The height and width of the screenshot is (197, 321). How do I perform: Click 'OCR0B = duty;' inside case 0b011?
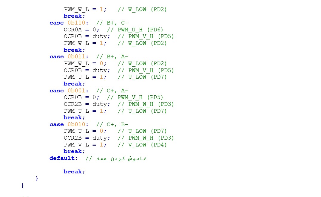click(87, 70)
